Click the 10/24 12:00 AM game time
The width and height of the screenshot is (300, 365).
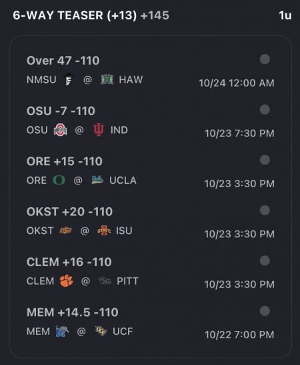click(237, 83)
